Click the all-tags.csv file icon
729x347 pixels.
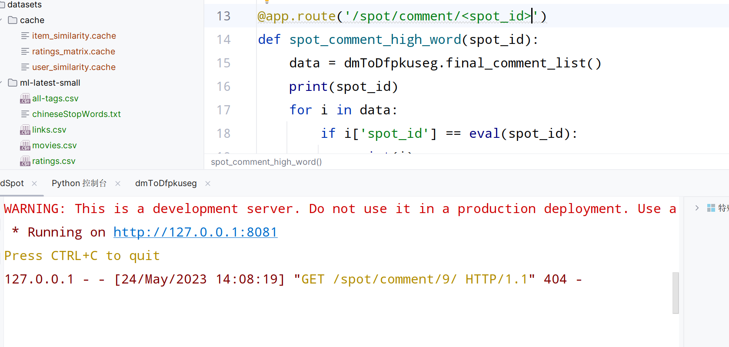point(25,99)
